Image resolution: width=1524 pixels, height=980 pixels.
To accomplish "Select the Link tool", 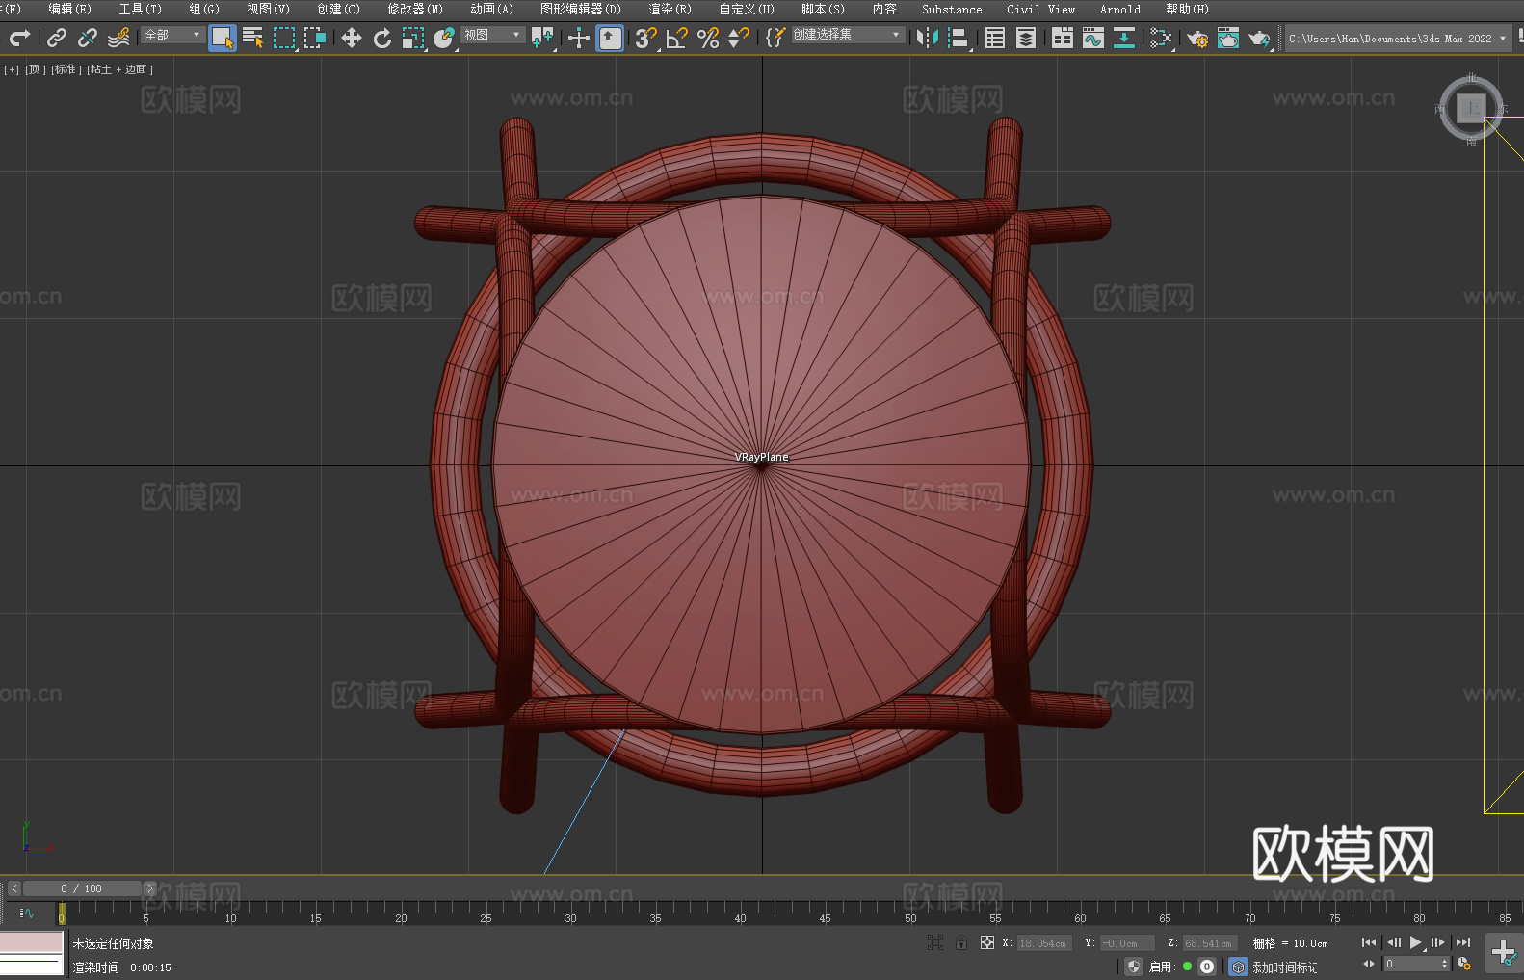I will [57, 38].
